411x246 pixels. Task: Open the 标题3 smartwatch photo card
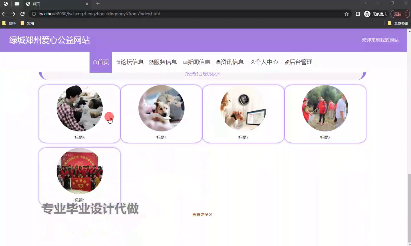click(243, 108)
